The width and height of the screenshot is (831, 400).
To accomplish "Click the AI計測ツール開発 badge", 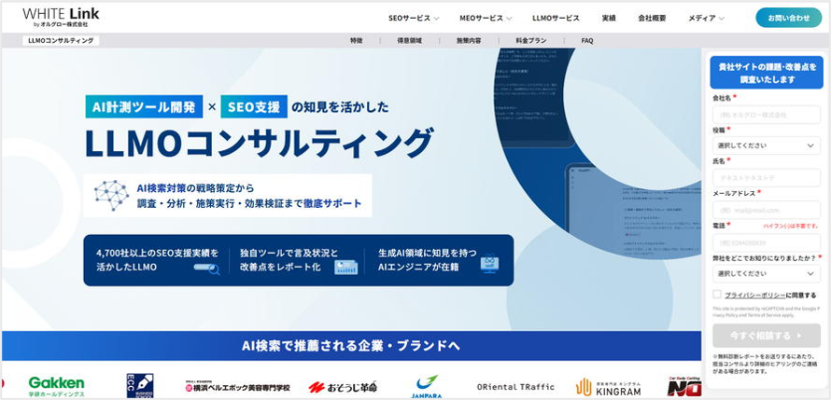I will pos(144,107).
